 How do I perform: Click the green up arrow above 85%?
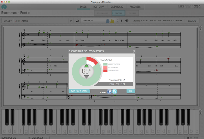pos(86,66)
